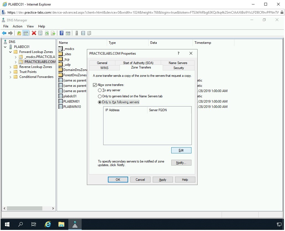Click the red X Delete toolbar icon

[x=34, y=33]
